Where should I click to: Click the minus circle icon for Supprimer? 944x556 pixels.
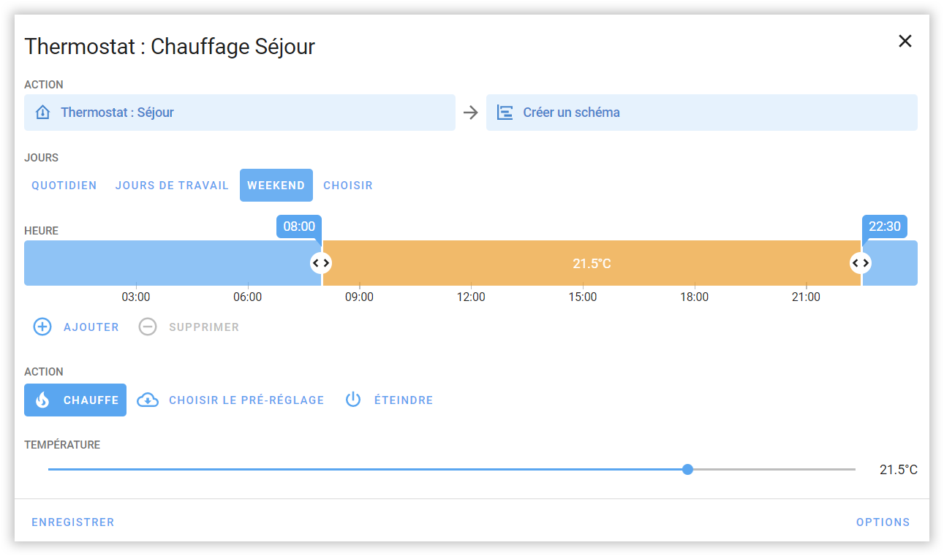[148, 327]
